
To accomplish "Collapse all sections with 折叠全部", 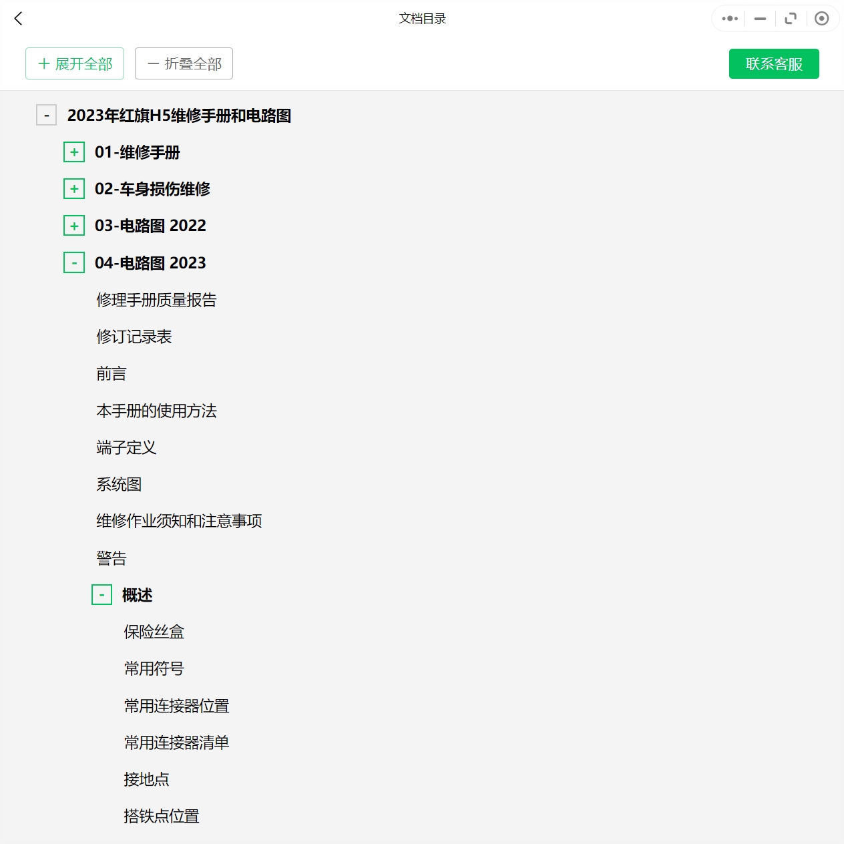I will point(184,63).
